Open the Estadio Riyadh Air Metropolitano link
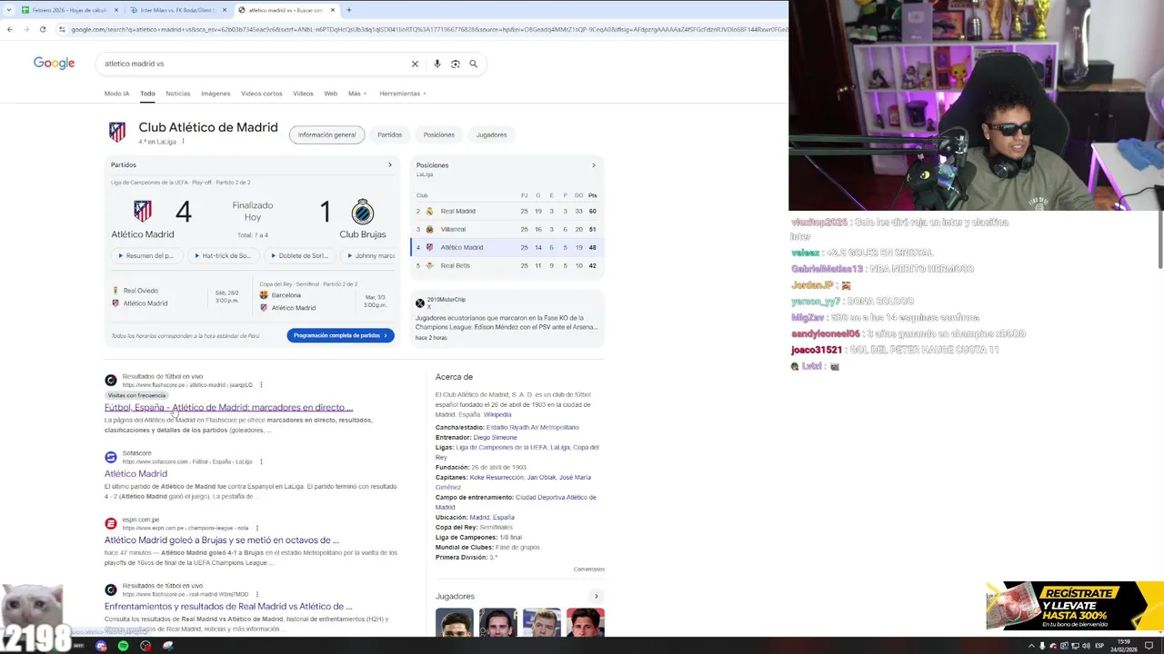 click(532, 427)
